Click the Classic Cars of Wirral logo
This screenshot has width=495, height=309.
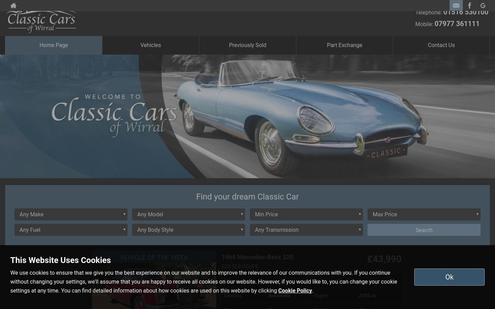[x=41, y=22]
